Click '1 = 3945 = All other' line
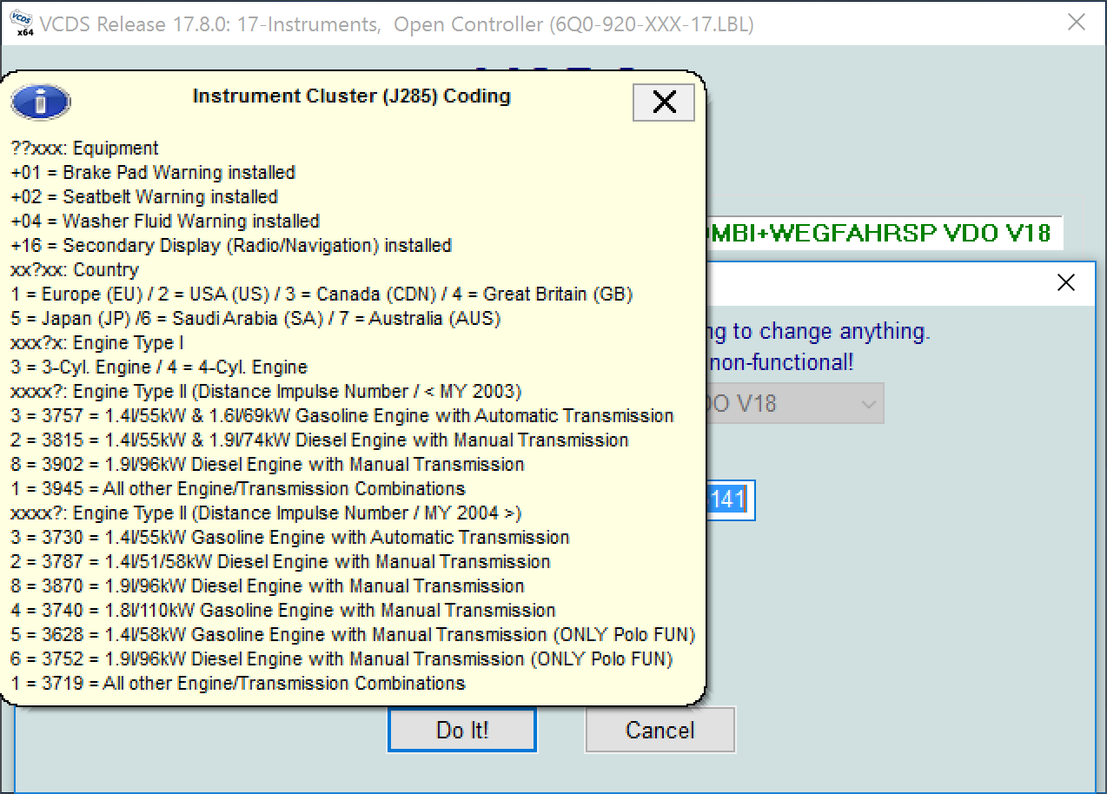1107x794 pixels. pos(238,489)
